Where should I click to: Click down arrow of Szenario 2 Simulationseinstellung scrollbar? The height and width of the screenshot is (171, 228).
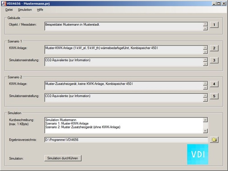coord(205,99)
